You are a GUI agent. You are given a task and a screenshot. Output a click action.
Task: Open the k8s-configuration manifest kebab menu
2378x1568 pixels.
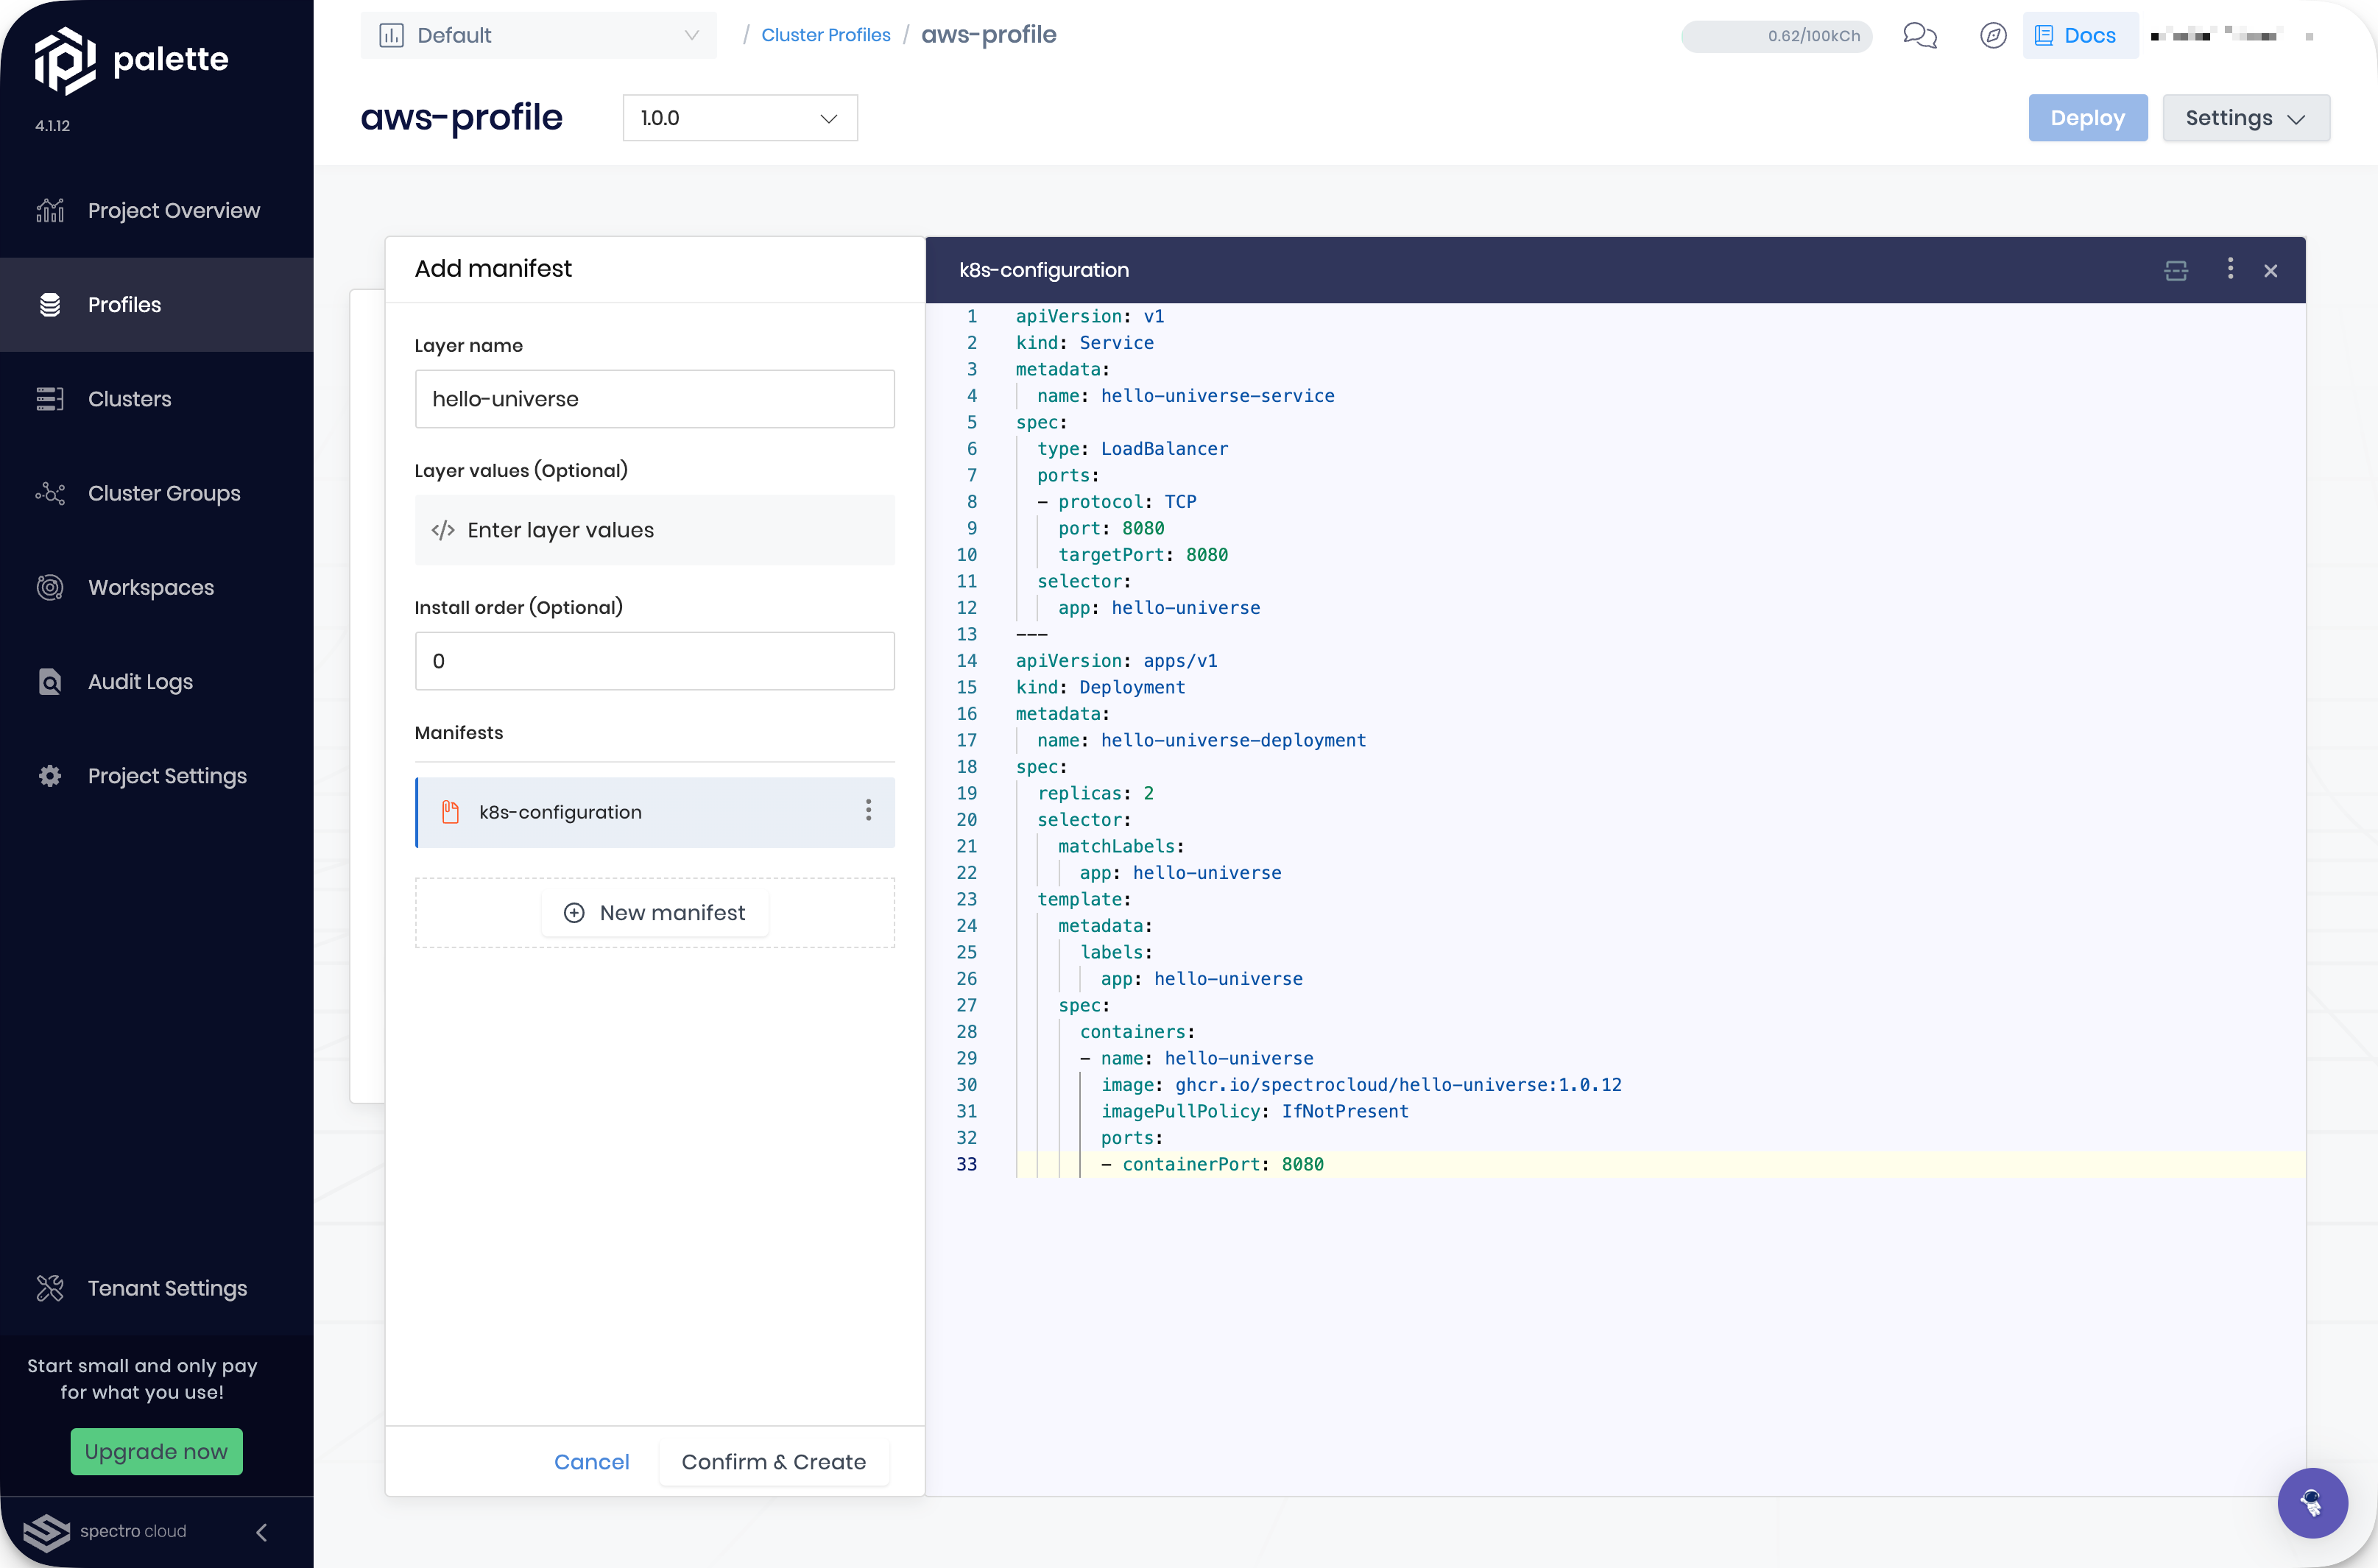(x=868, y=810)
